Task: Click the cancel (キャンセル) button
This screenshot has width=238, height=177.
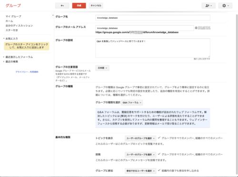Action: pos(96,6)
